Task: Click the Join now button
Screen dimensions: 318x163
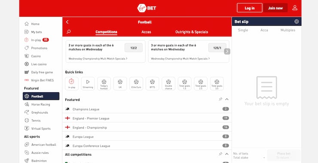Action: [275, 8]
